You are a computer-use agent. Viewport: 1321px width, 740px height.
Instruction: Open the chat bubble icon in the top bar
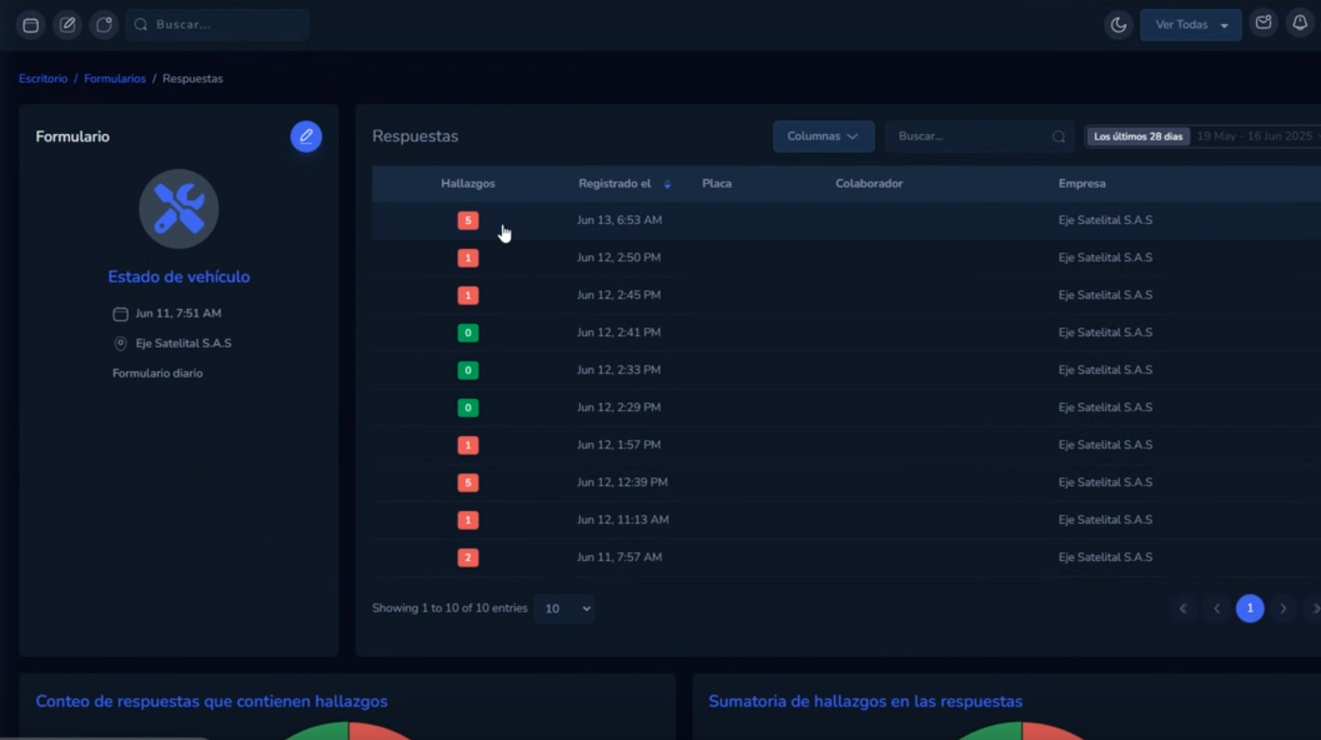[x=104, y=25]
